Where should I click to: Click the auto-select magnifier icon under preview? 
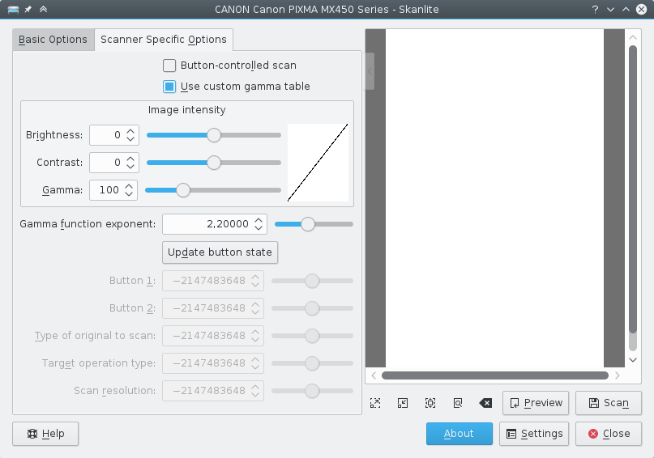(x=458, y=403)
